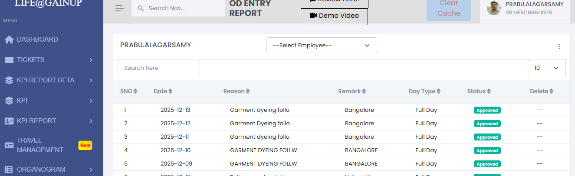The height and width of the screenshot is (176, 575).
Task: Click the Tickets icon in sidebar
Action: [9, 60]
